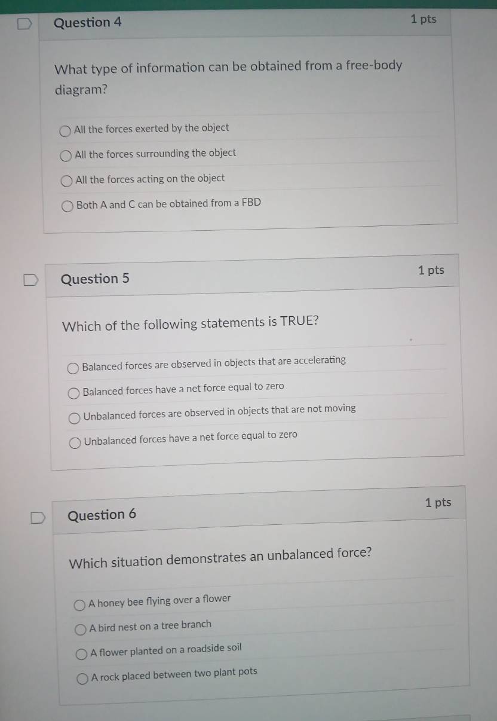Viewport: 497px width, 721px height.
Task: Flag Question 4 with the bookmark icon
Action: point(24,23)
